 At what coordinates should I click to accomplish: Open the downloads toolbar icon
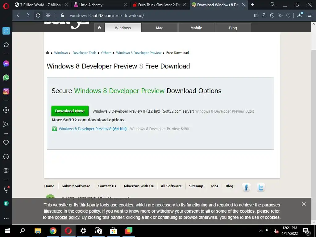point(300,15)
